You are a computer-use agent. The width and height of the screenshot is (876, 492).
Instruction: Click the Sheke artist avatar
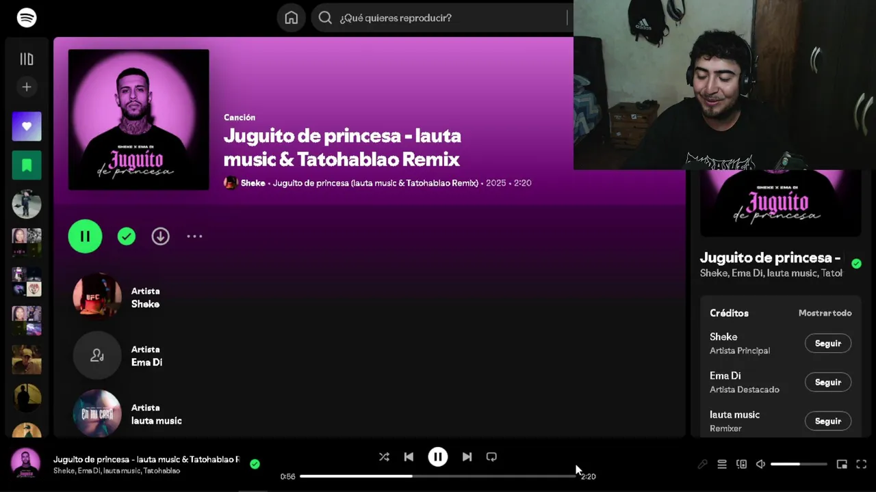[97, 297]
